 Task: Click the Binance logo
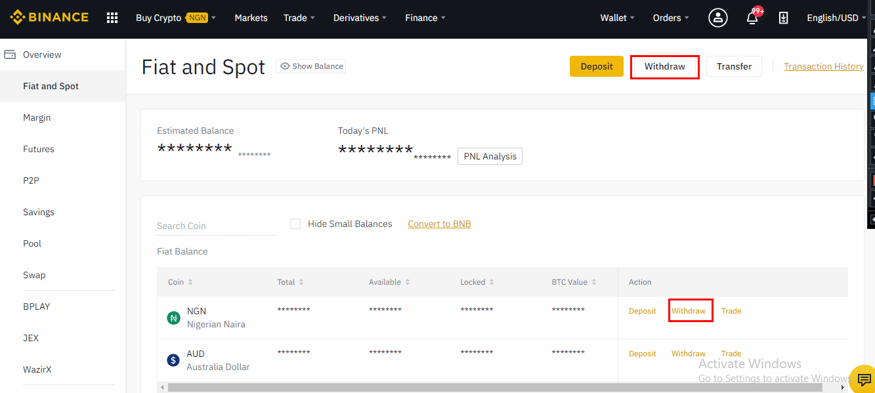pyautogui.click(x=49, y=17)
